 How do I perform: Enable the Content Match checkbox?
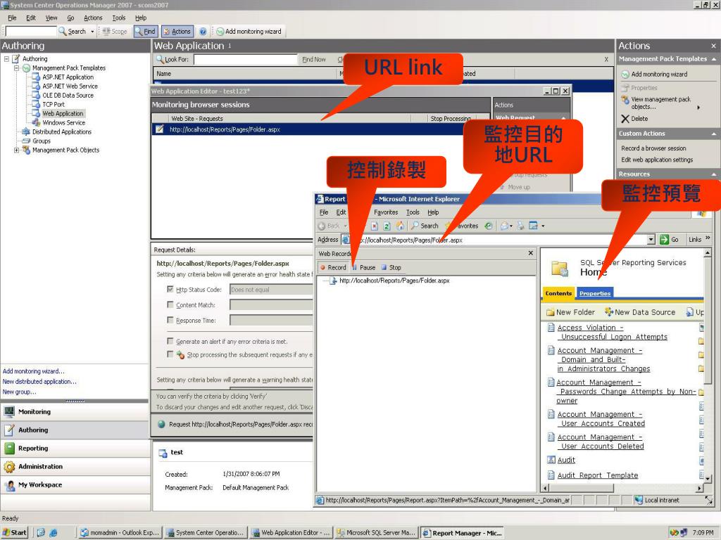point(170,304)
